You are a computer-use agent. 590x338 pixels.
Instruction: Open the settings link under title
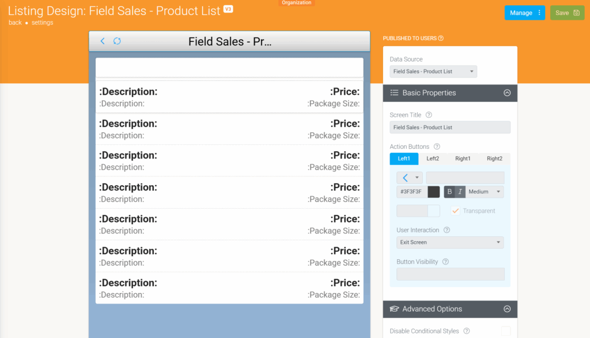pos(42,22)
